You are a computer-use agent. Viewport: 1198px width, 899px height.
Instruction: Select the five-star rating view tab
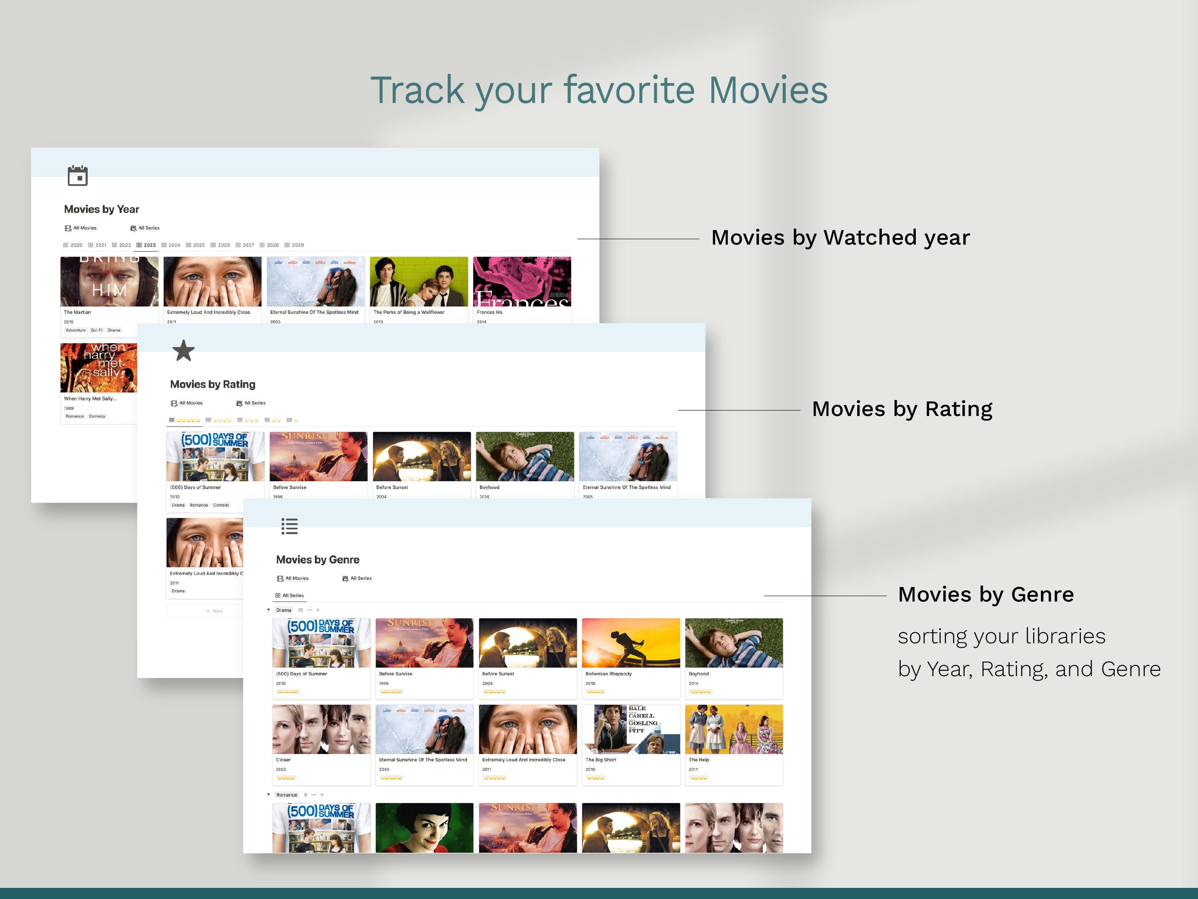tap(185, 420)
